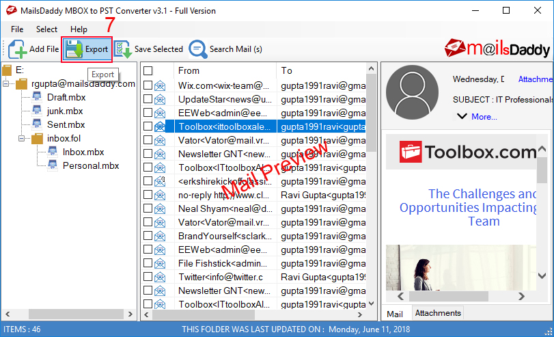Click envelope icon of BrandYourself mail

click(160, 236)
